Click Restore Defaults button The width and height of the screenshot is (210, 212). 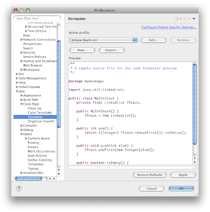[x=149, y=175]
